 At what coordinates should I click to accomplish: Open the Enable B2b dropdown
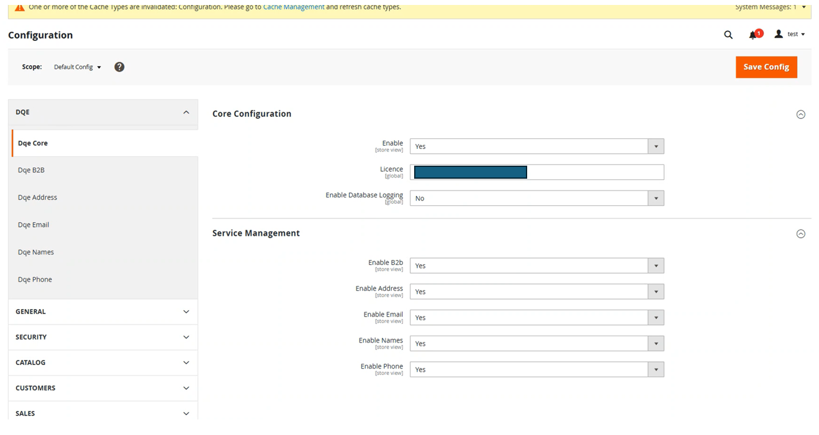point(536,266)
